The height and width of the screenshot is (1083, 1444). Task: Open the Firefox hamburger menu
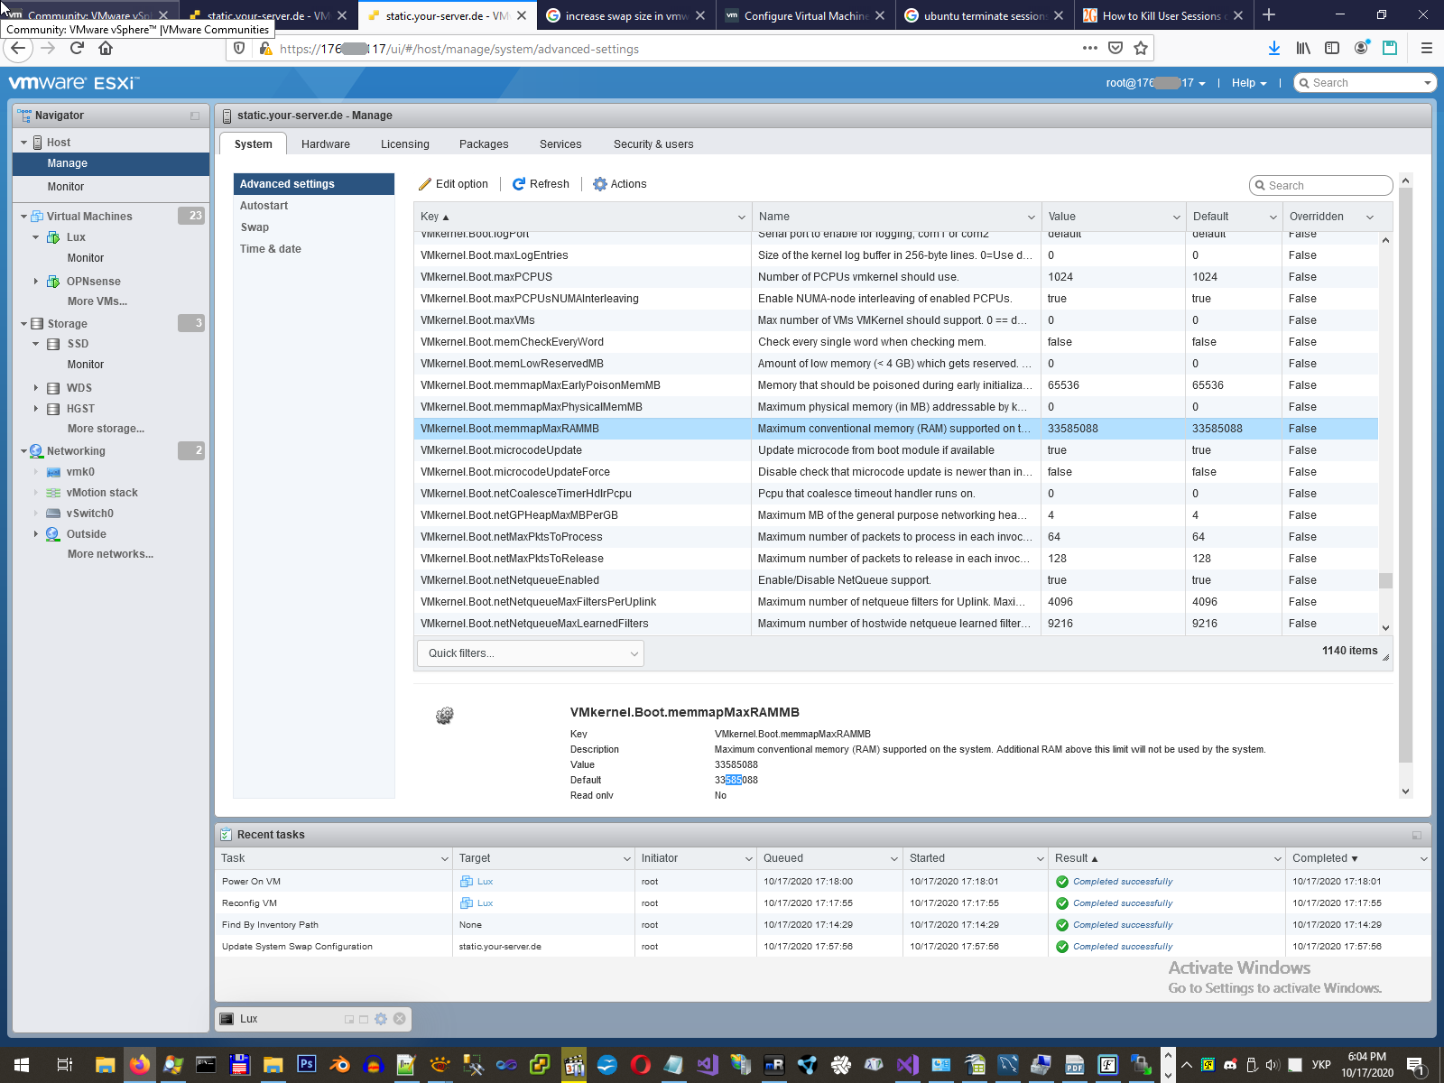[1426, 49]
